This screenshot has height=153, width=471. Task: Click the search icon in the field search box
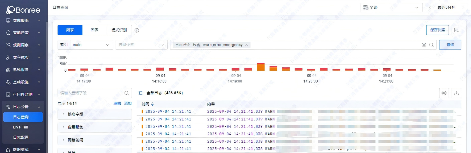(127, 93)
